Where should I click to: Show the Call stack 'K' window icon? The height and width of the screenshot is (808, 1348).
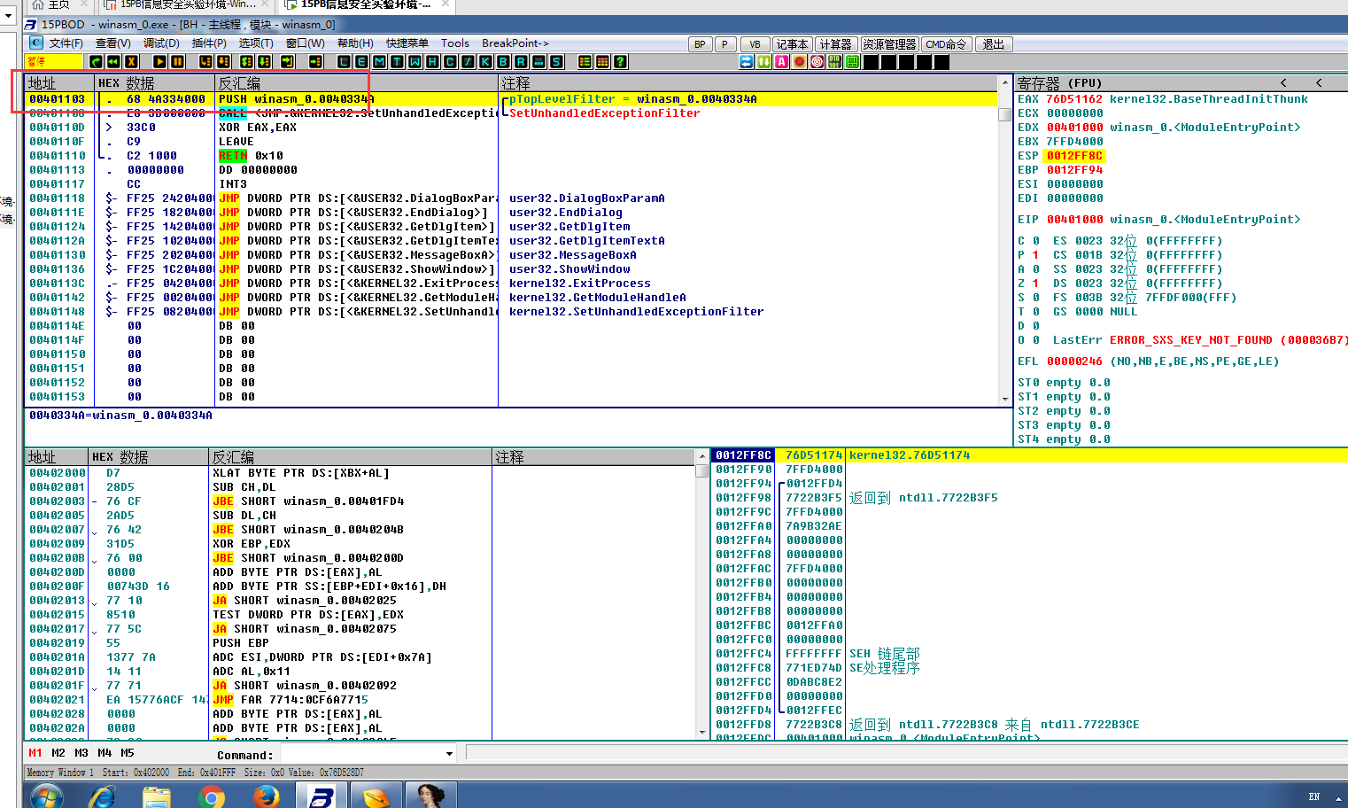(485, 61)
